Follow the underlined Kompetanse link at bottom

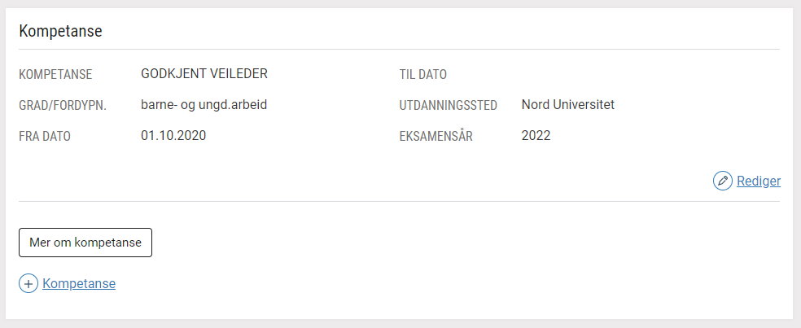point(79,283)
